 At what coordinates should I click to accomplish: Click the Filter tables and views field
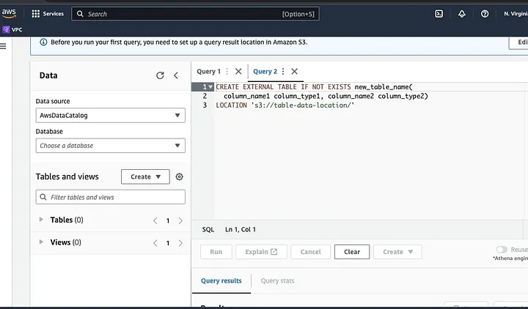point(110,197)
